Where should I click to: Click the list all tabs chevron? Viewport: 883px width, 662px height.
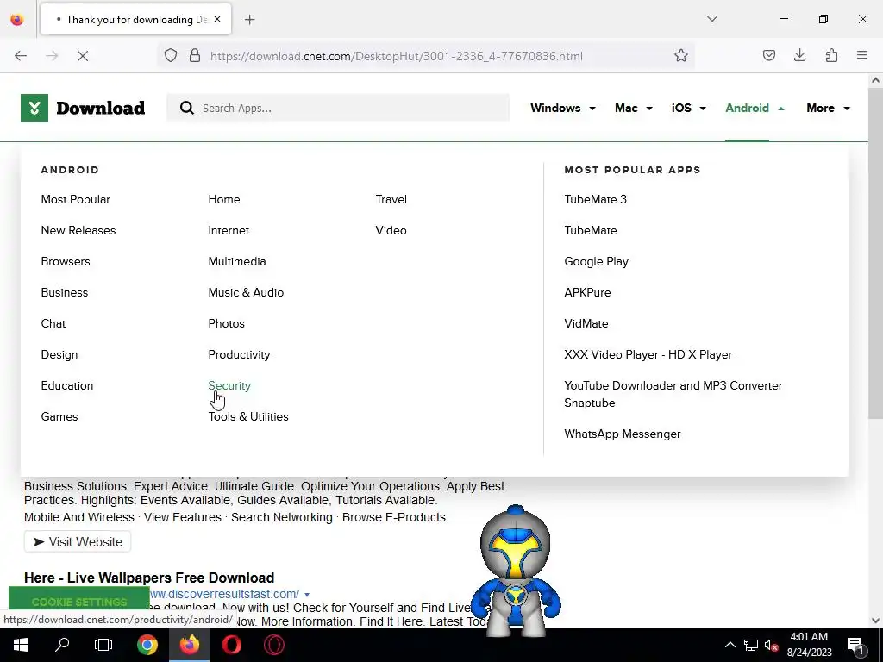pos(712,19)
